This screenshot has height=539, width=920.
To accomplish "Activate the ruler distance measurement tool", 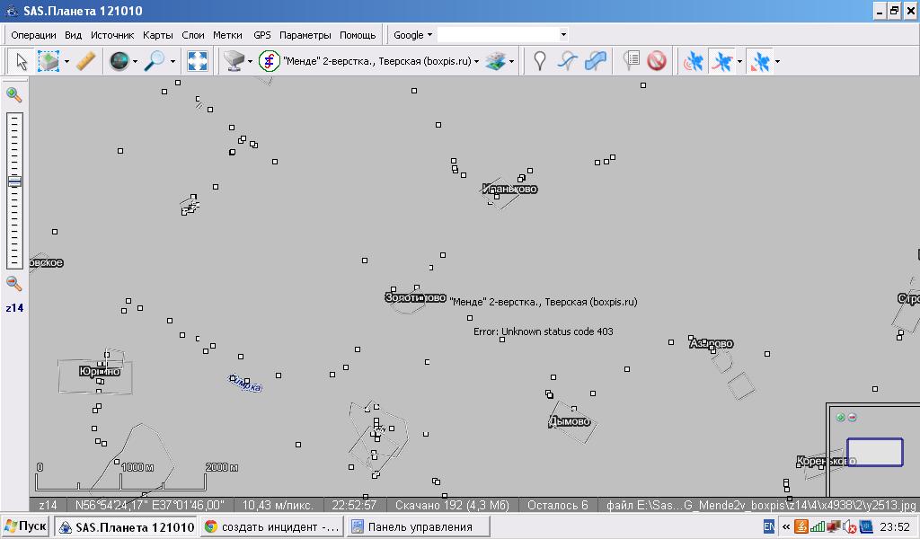I will (x=86, y=61).
